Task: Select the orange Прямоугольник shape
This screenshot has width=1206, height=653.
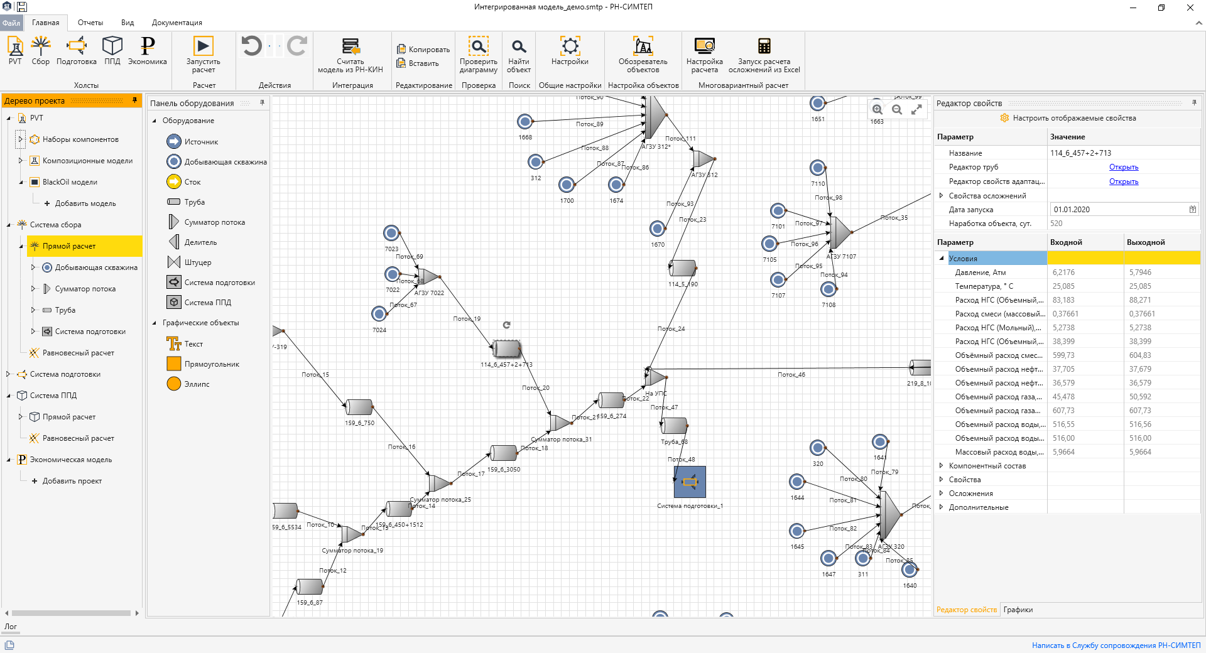Action: pyautogui.click(x=203, y=364)
